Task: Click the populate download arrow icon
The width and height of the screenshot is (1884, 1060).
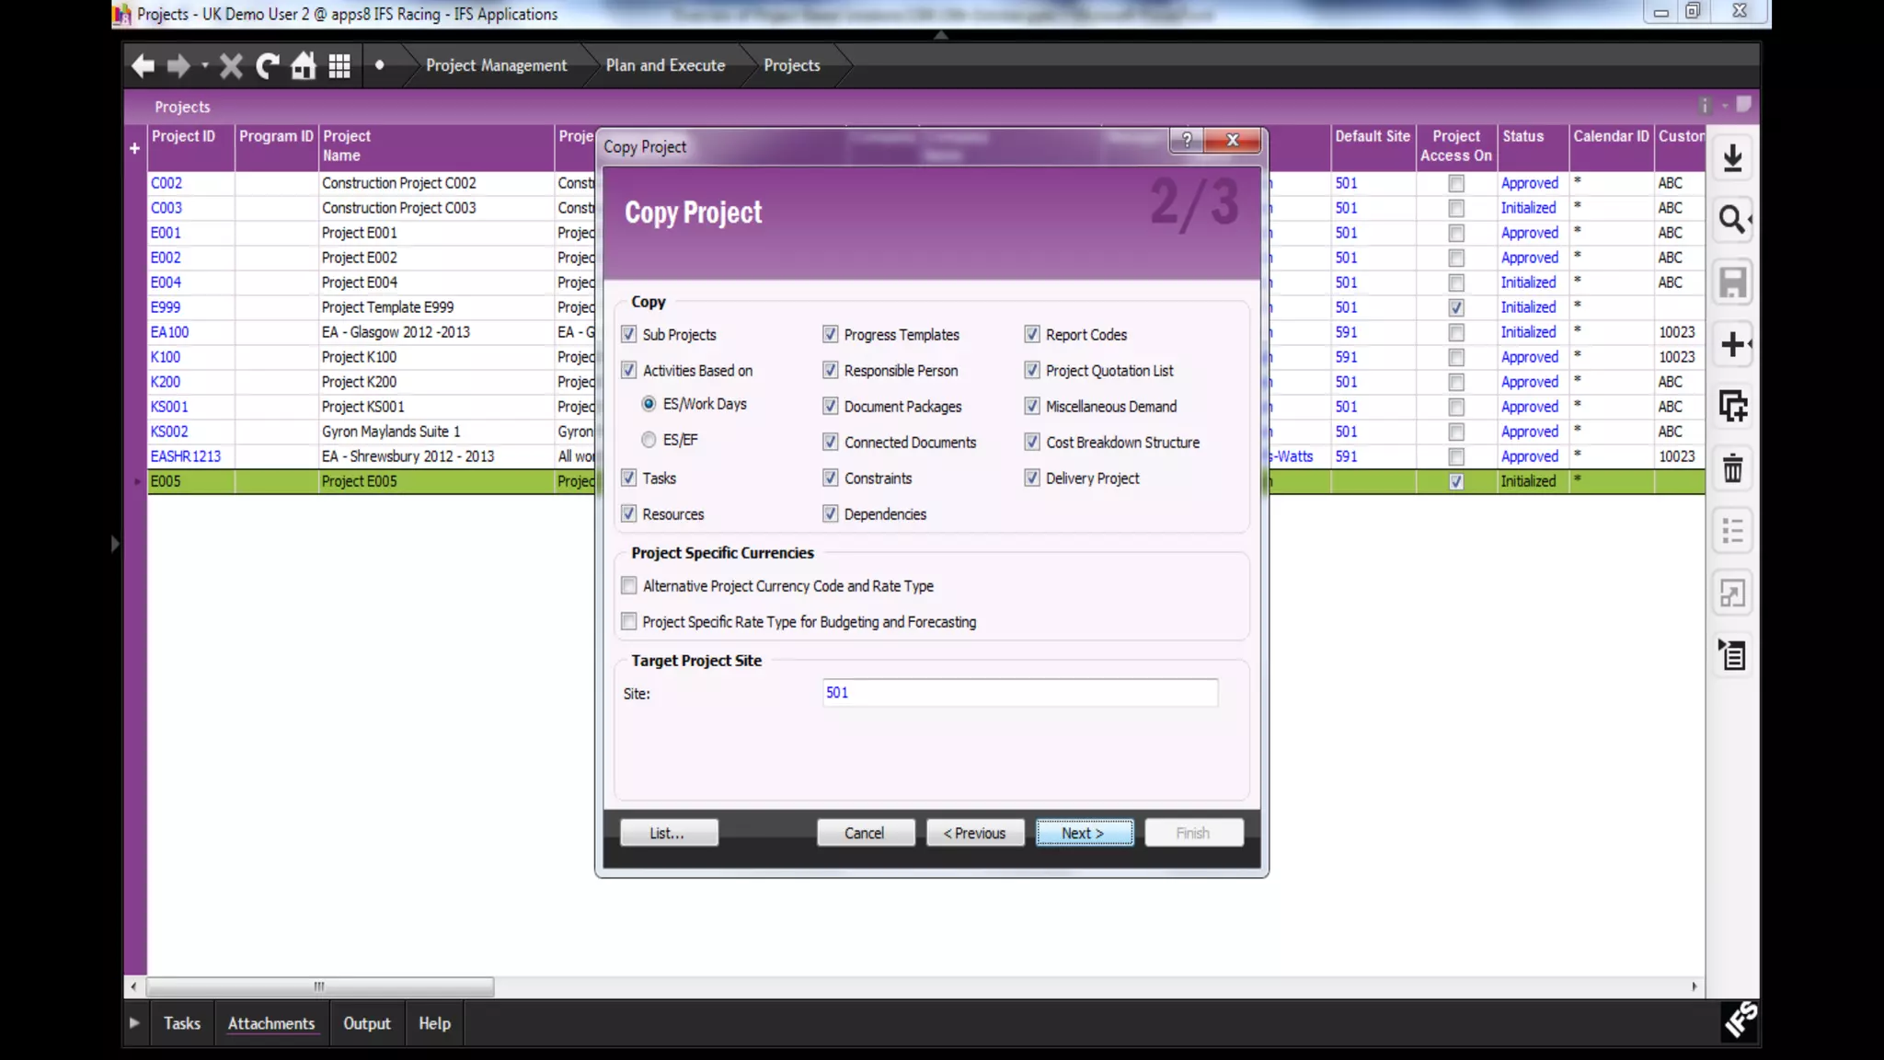Action: pyautogui.click(x=1732, y=158)
